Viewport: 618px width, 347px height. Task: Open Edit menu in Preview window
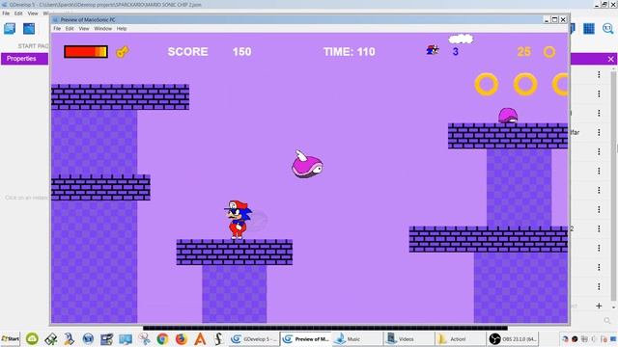point(70,29)
